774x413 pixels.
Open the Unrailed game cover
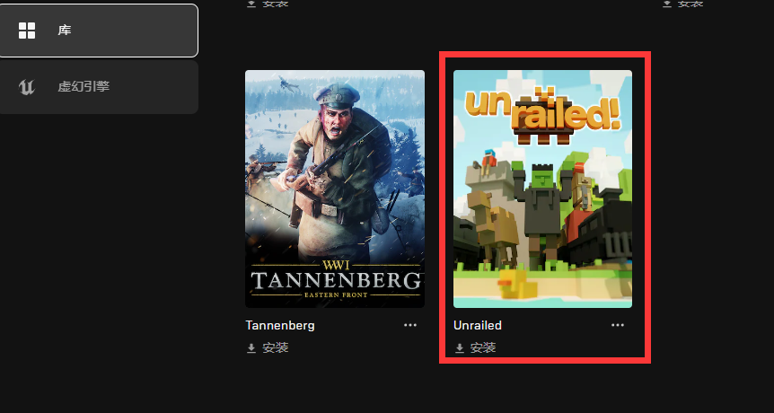pyautogui.click(x=542, y=189)
